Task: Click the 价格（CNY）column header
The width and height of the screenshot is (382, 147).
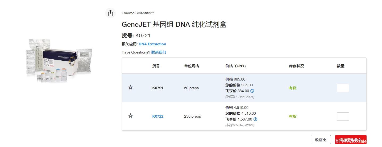Action: click(235, 66)
